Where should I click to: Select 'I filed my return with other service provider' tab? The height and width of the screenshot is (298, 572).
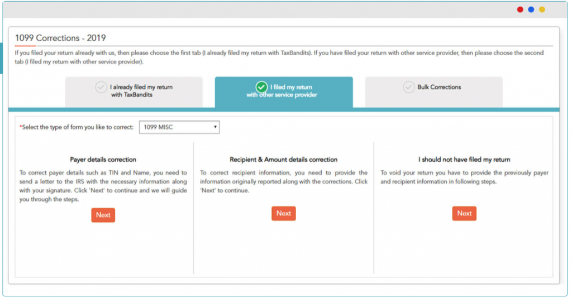tap(284, 92)
